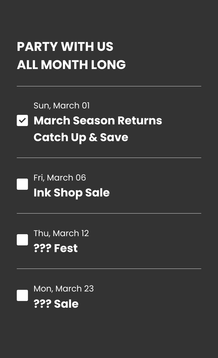The height and width of the screenshot is (358, 218).
Task: Enable the ??? Sale checkbox
Action: 22,295
